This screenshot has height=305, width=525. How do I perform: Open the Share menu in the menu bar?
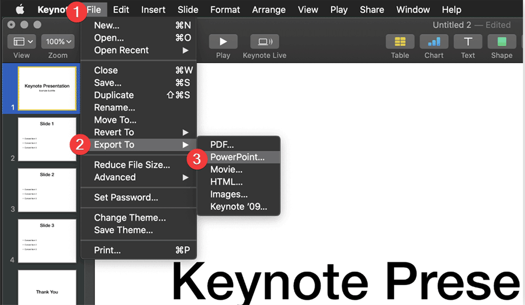click(x=372, y=9)
